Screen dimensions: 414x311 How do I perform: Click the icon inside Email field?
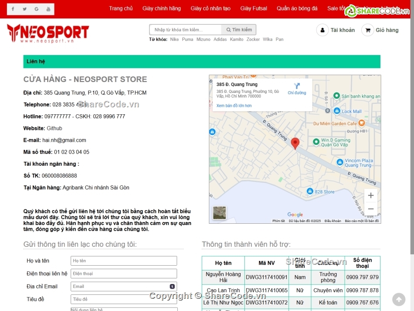pyautogui.click(x=172, y=287)
